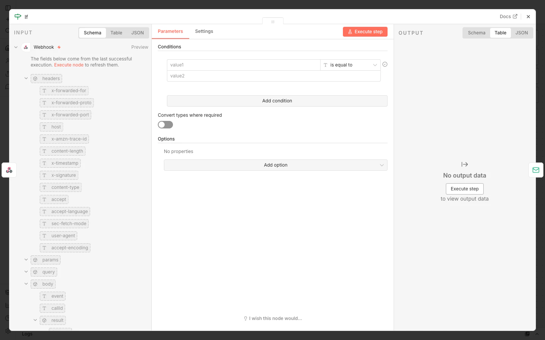Click the Webhook node icon in the input panel

[x=26, y=47]
